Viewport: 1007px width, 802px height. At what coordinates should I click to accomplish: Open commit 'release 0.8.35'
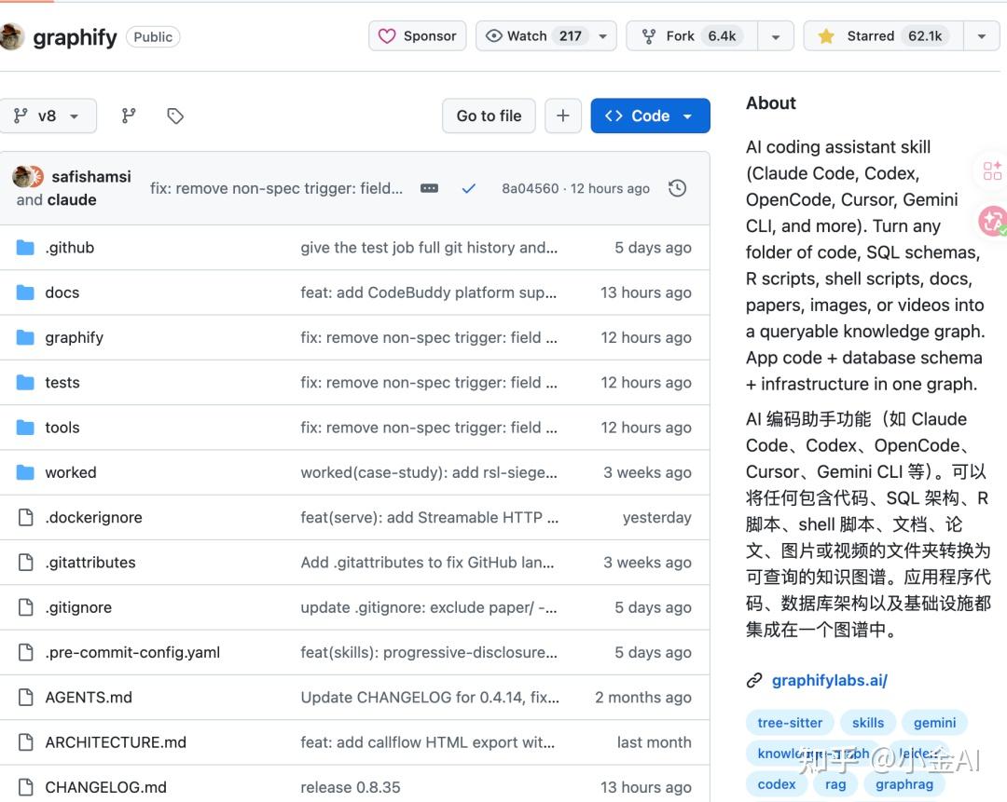click(x=351, y=787)
